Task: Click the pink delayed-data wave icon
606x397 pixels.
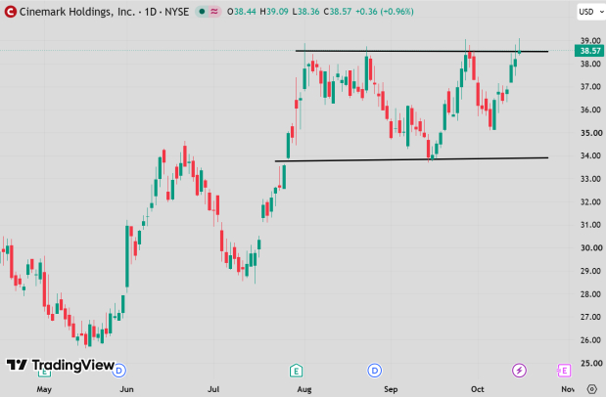Action: click(x=214, y=12)
